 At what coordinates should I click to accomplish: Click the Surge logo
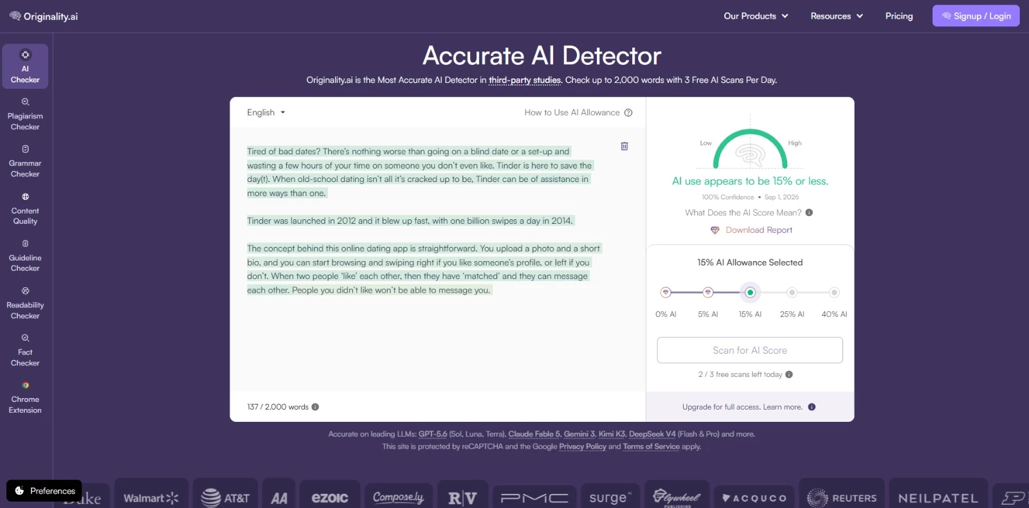pyautogui.click(x=610, y=498)
